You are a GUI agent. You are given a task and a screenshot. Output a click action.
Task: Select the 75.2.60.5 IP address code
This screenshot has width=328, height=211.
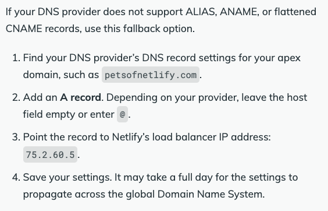click(50, 154)
